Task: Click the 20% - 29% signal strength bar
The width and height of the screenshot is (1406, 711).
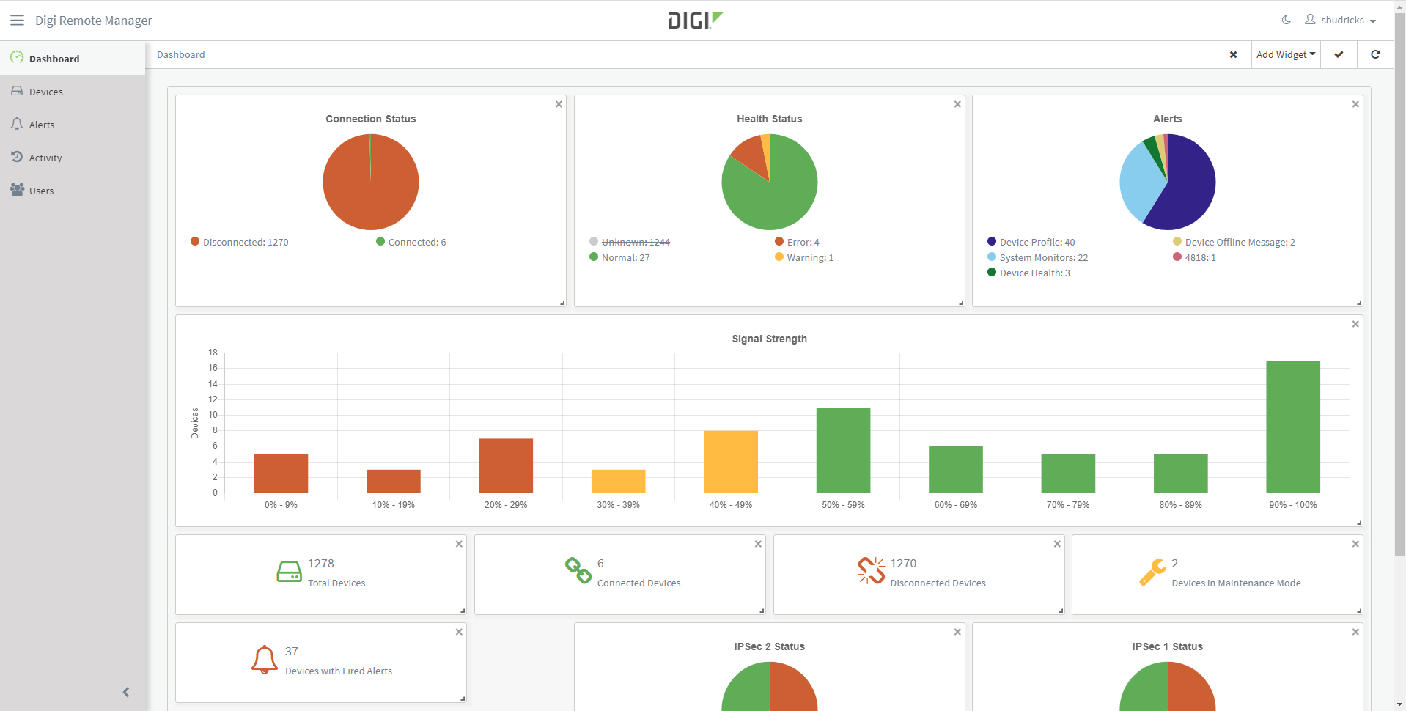Action: point(506,465)
